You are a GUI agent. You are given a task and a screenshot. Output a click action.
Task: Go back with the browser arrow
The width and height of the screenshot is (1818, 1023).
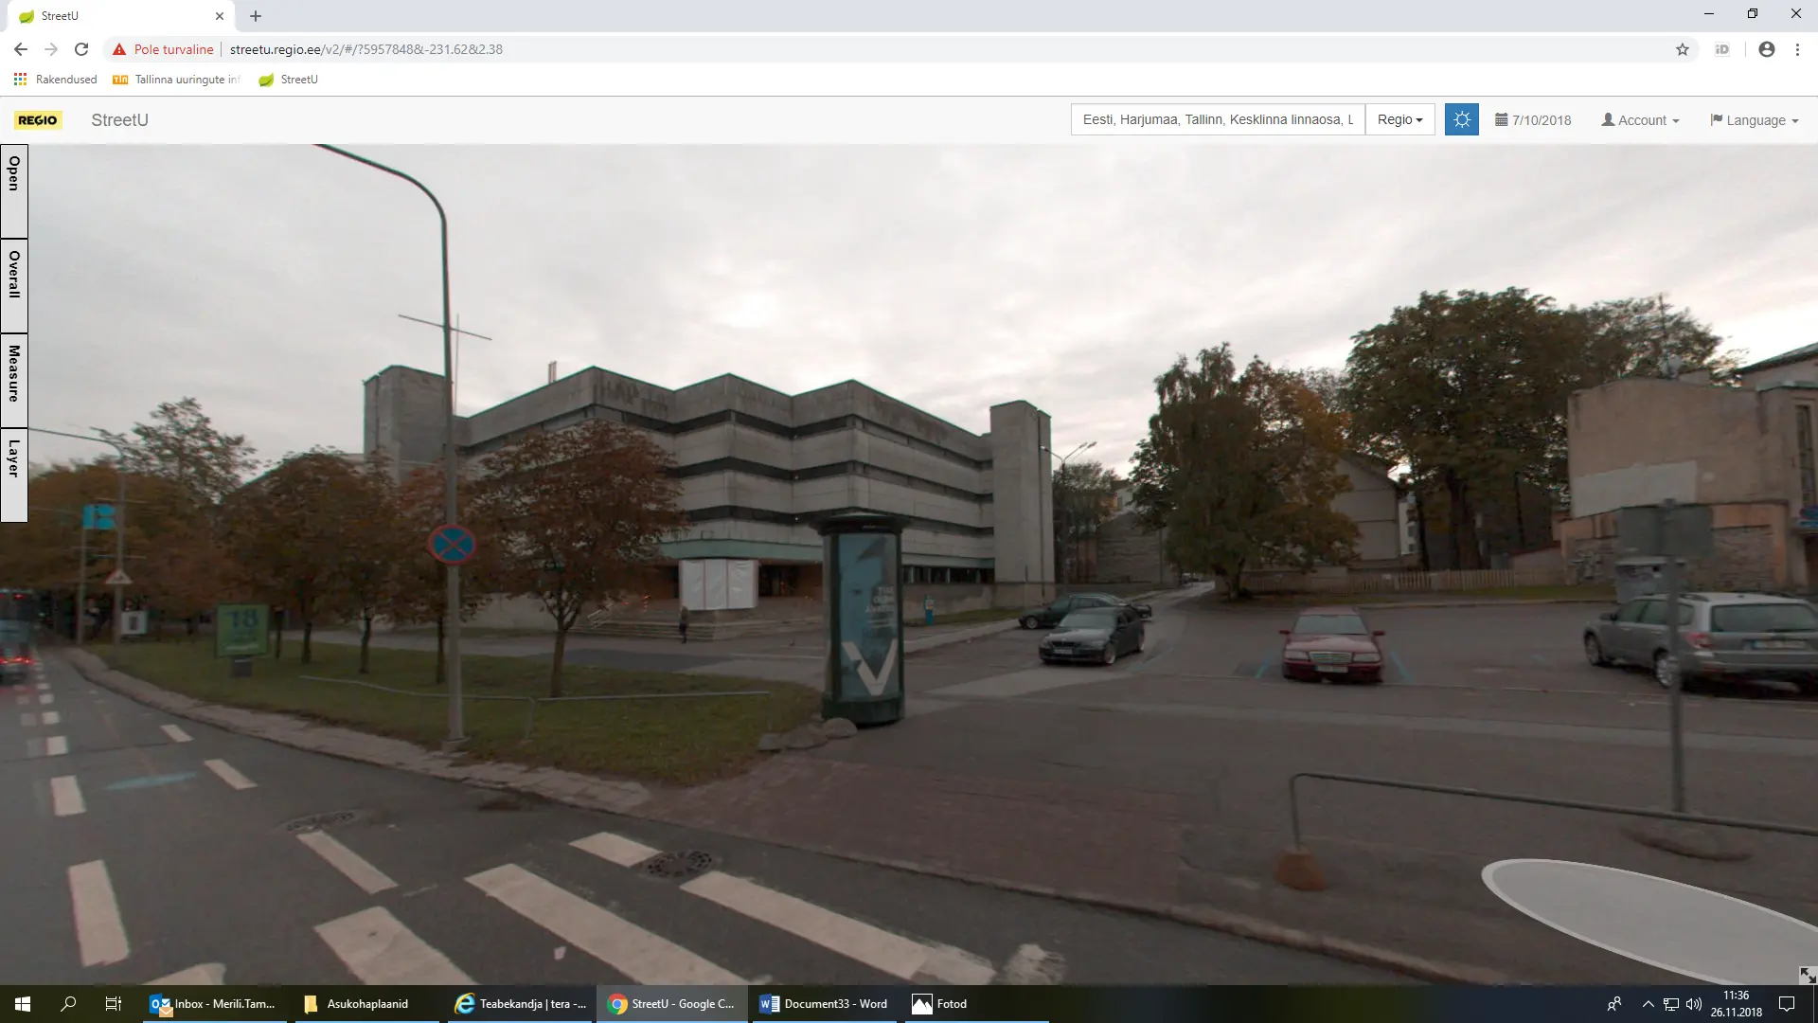tap(21, 49)
